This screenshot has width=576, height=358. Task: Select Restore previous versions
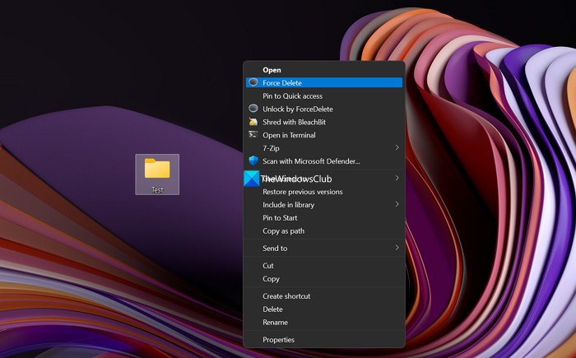point(324,192)
